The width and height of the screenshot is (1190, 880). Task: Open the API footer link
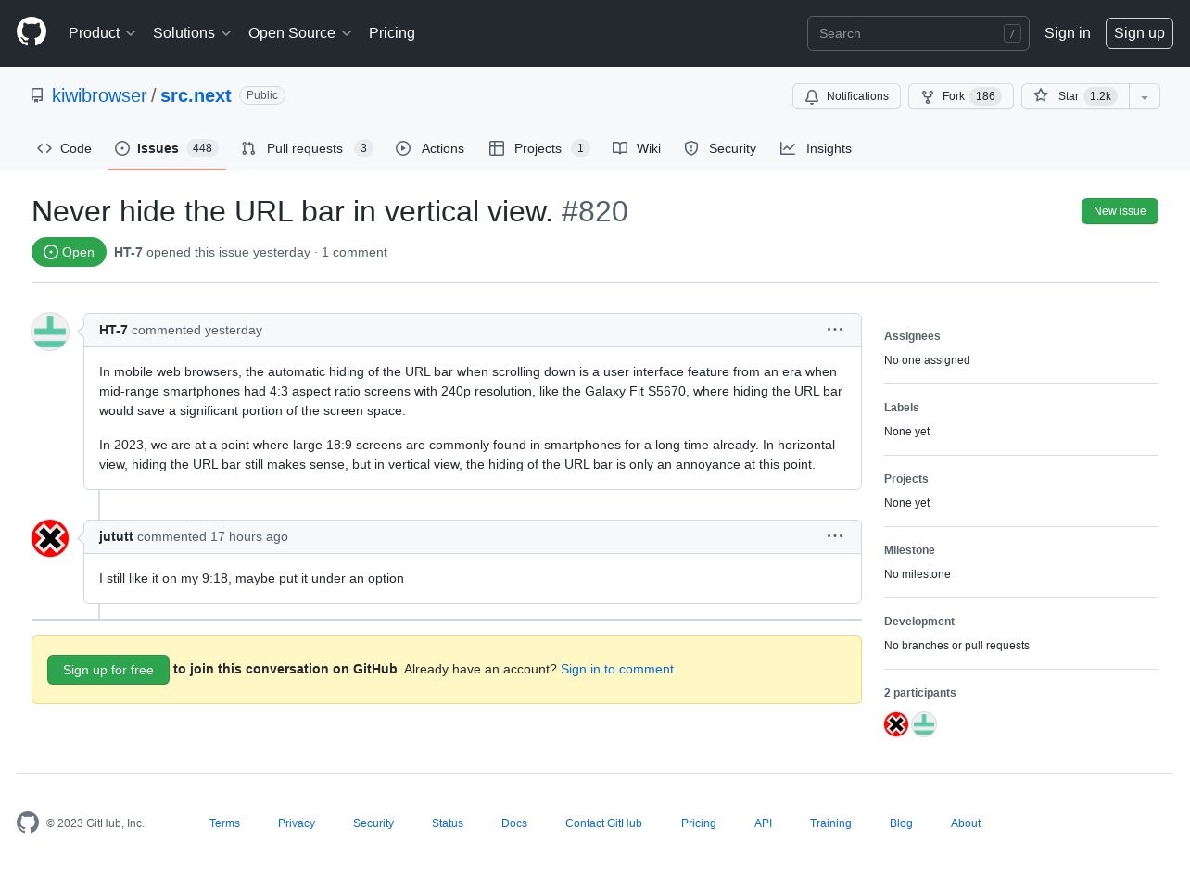763,823
